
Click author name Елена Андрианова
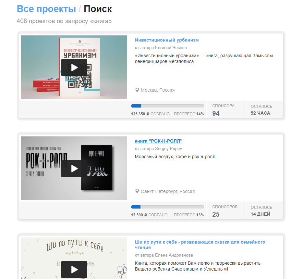(174, 255)
